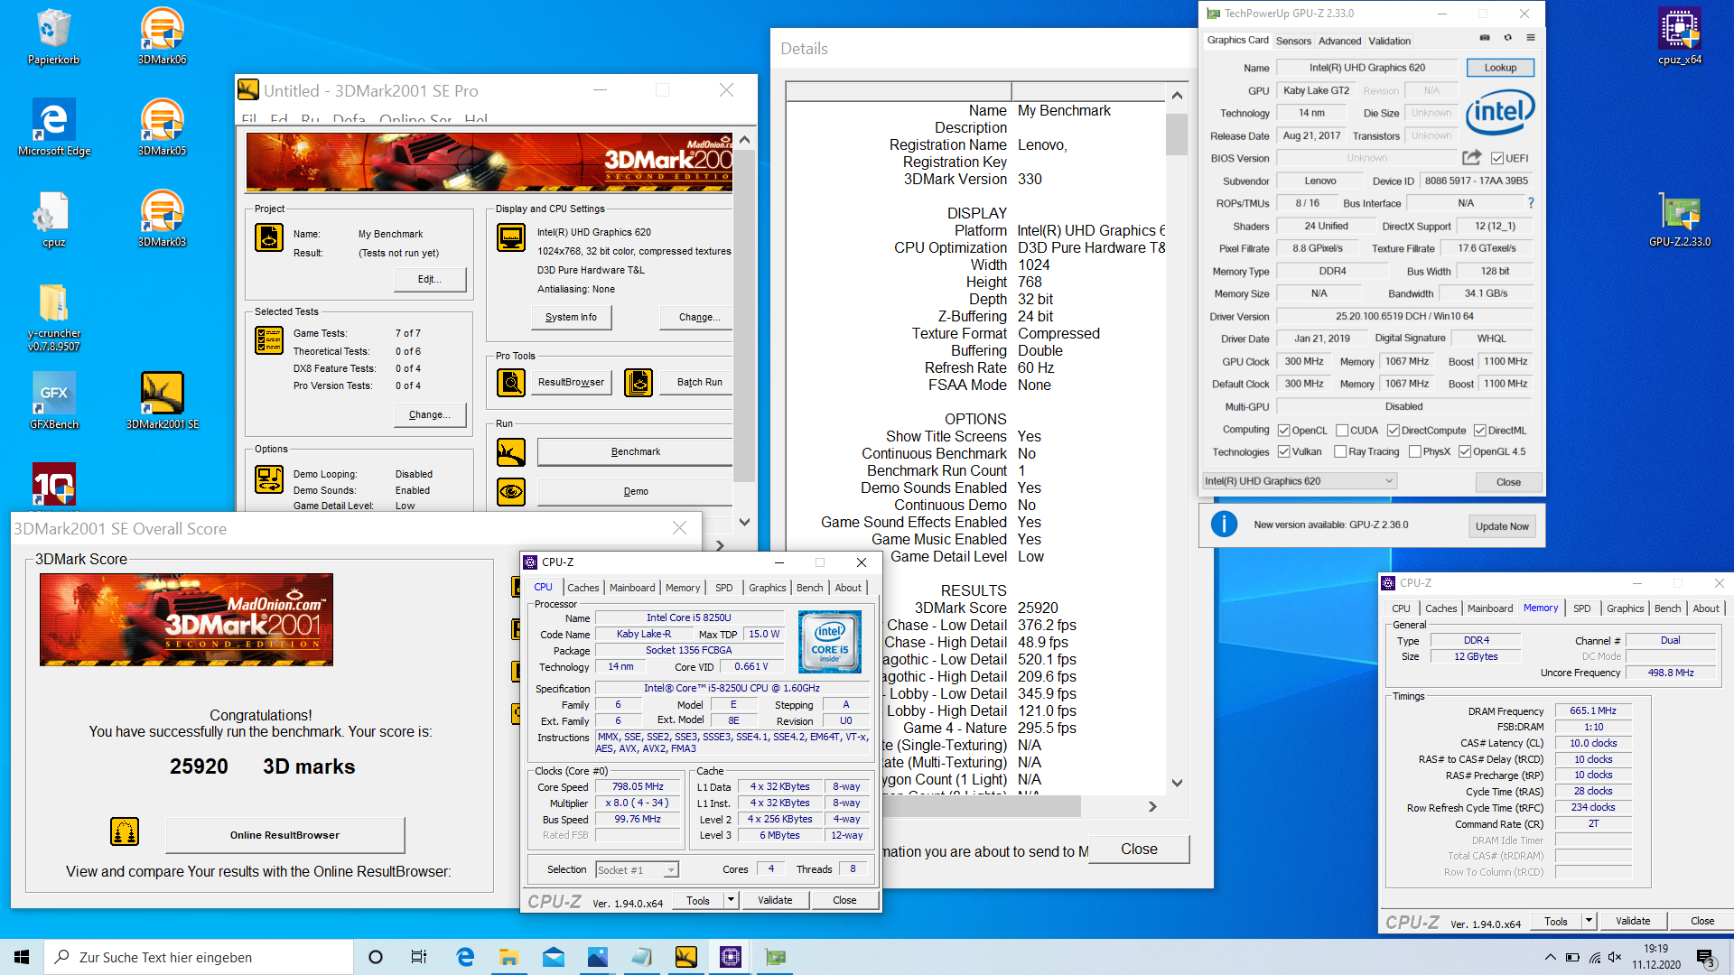Toggle the DirectML checkbox
The height and width of the screenshot is (975, 1734).
(x=1480, y=431)
